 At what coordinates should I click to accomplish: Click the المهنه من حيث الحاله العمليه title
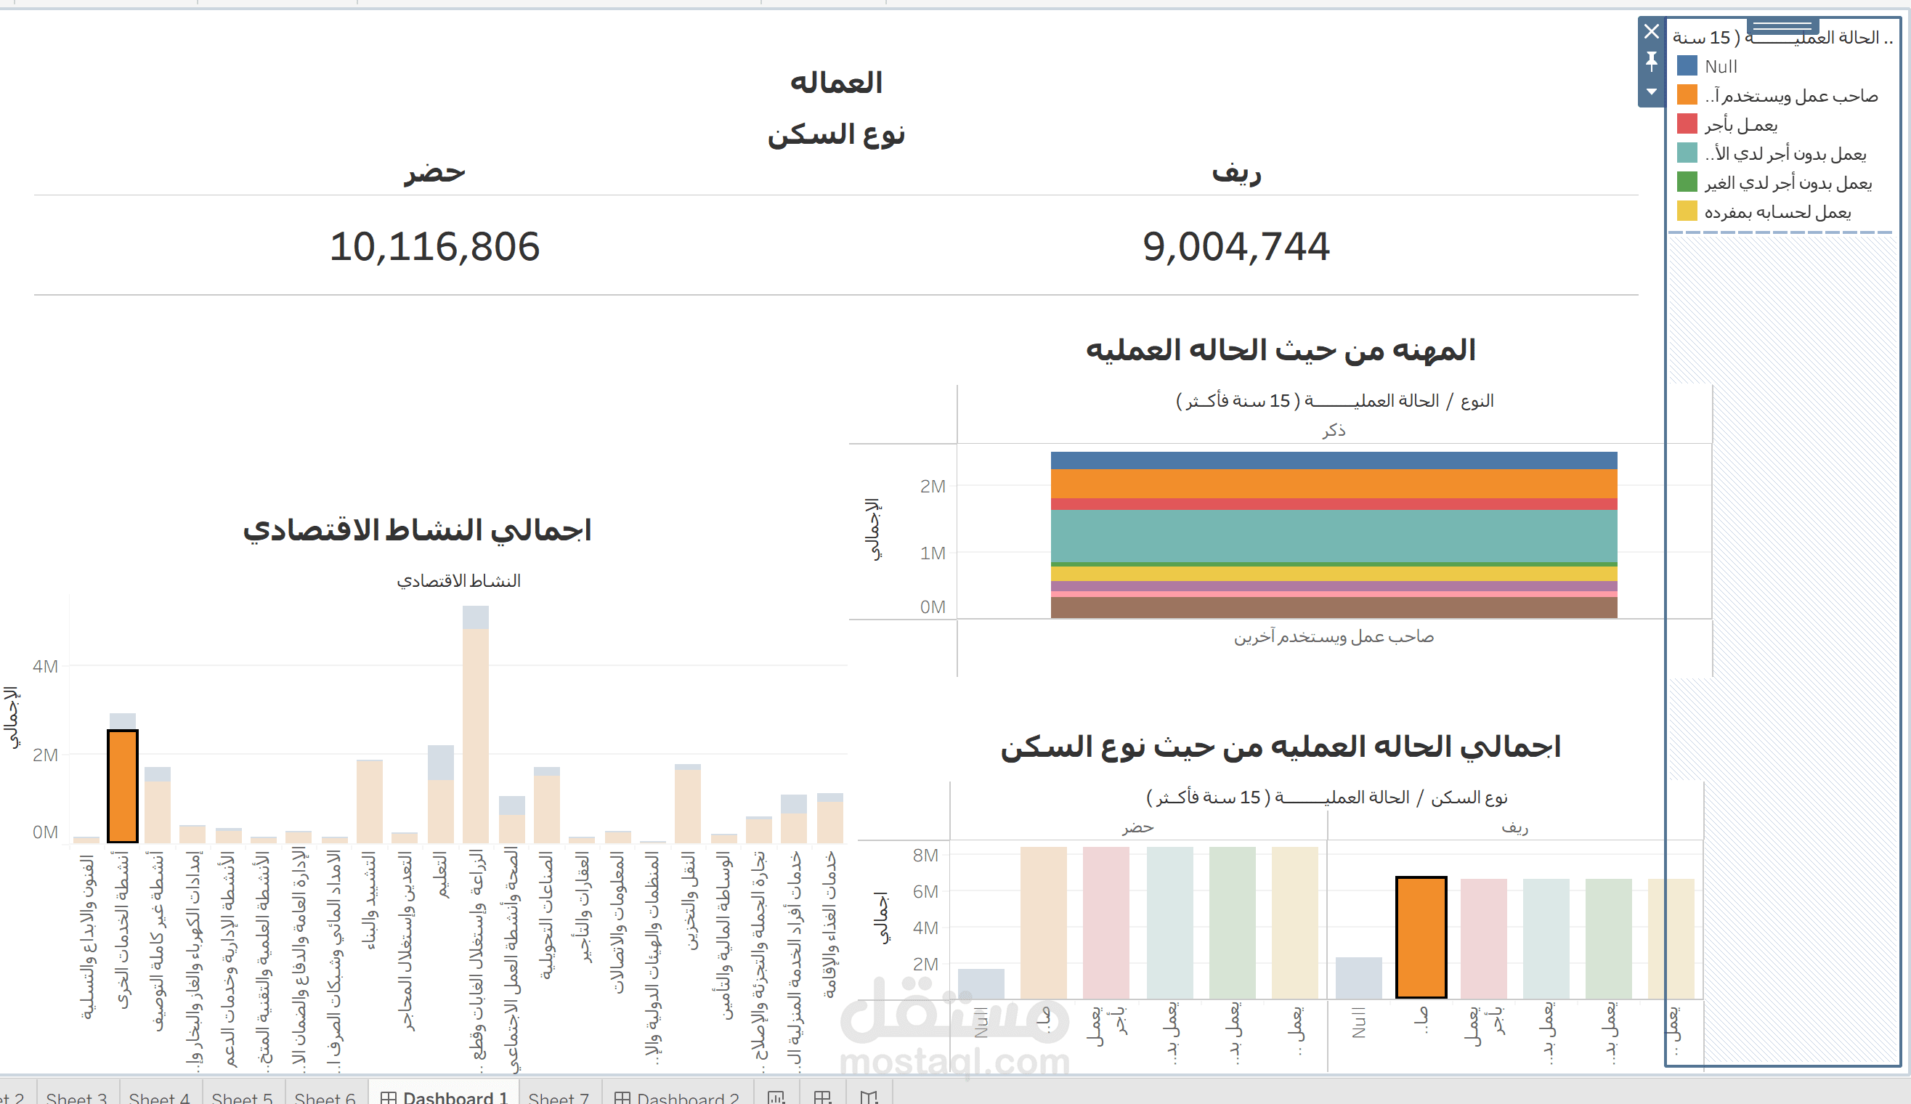tap(1281, 349)
